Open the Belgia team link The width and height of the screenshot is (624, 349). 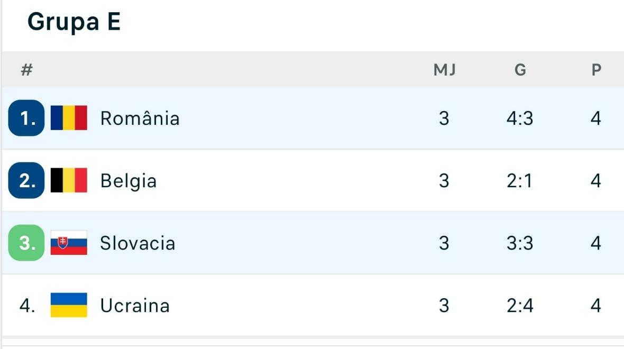[x=129, y=181]
